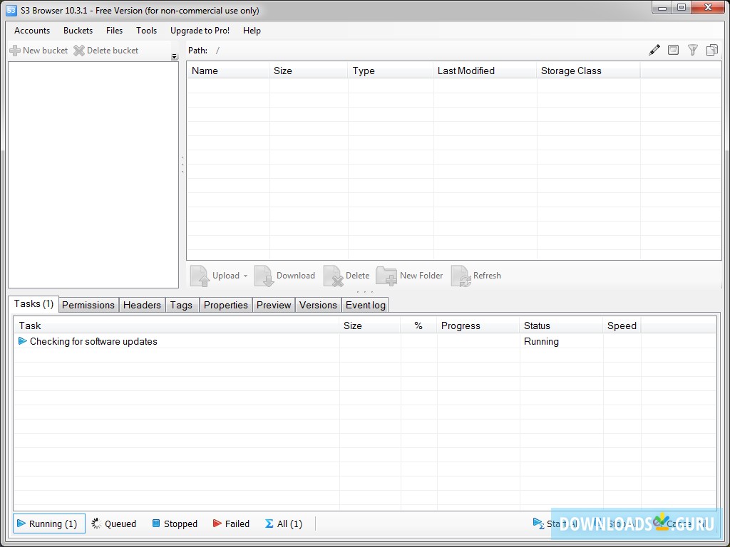730x547 pixels.
Task: Click the pencil icon to edit the path
Action: click(x=654, y=50)
